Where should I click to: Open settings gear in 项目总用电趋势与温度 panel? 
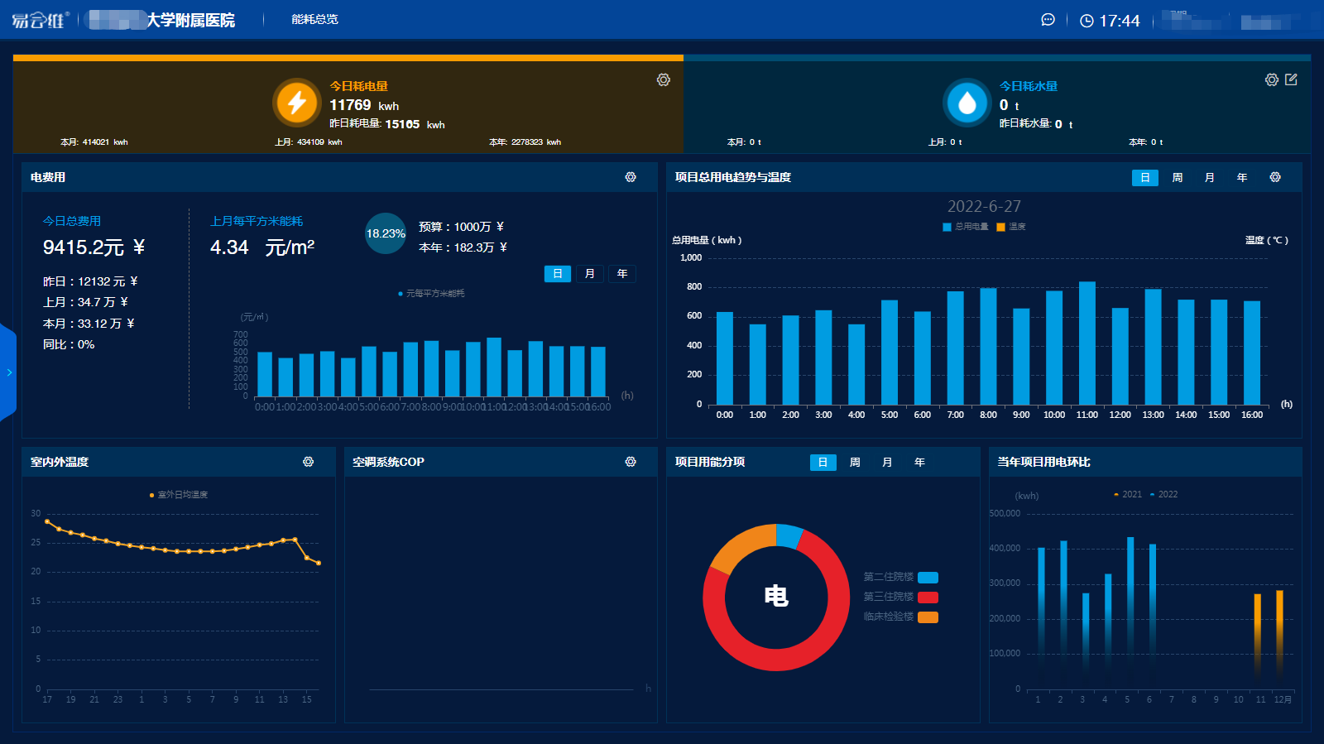tap(1275, 177)
